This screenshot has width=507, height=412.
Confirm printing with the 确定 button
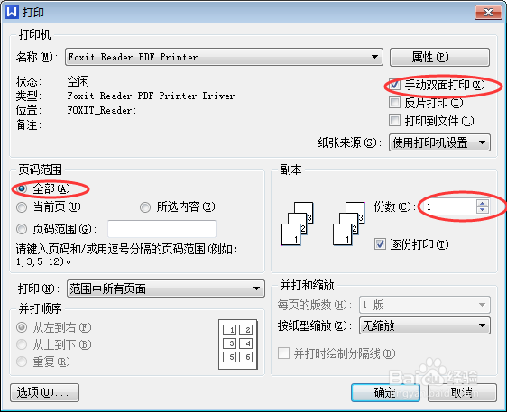tap(385, 392)
